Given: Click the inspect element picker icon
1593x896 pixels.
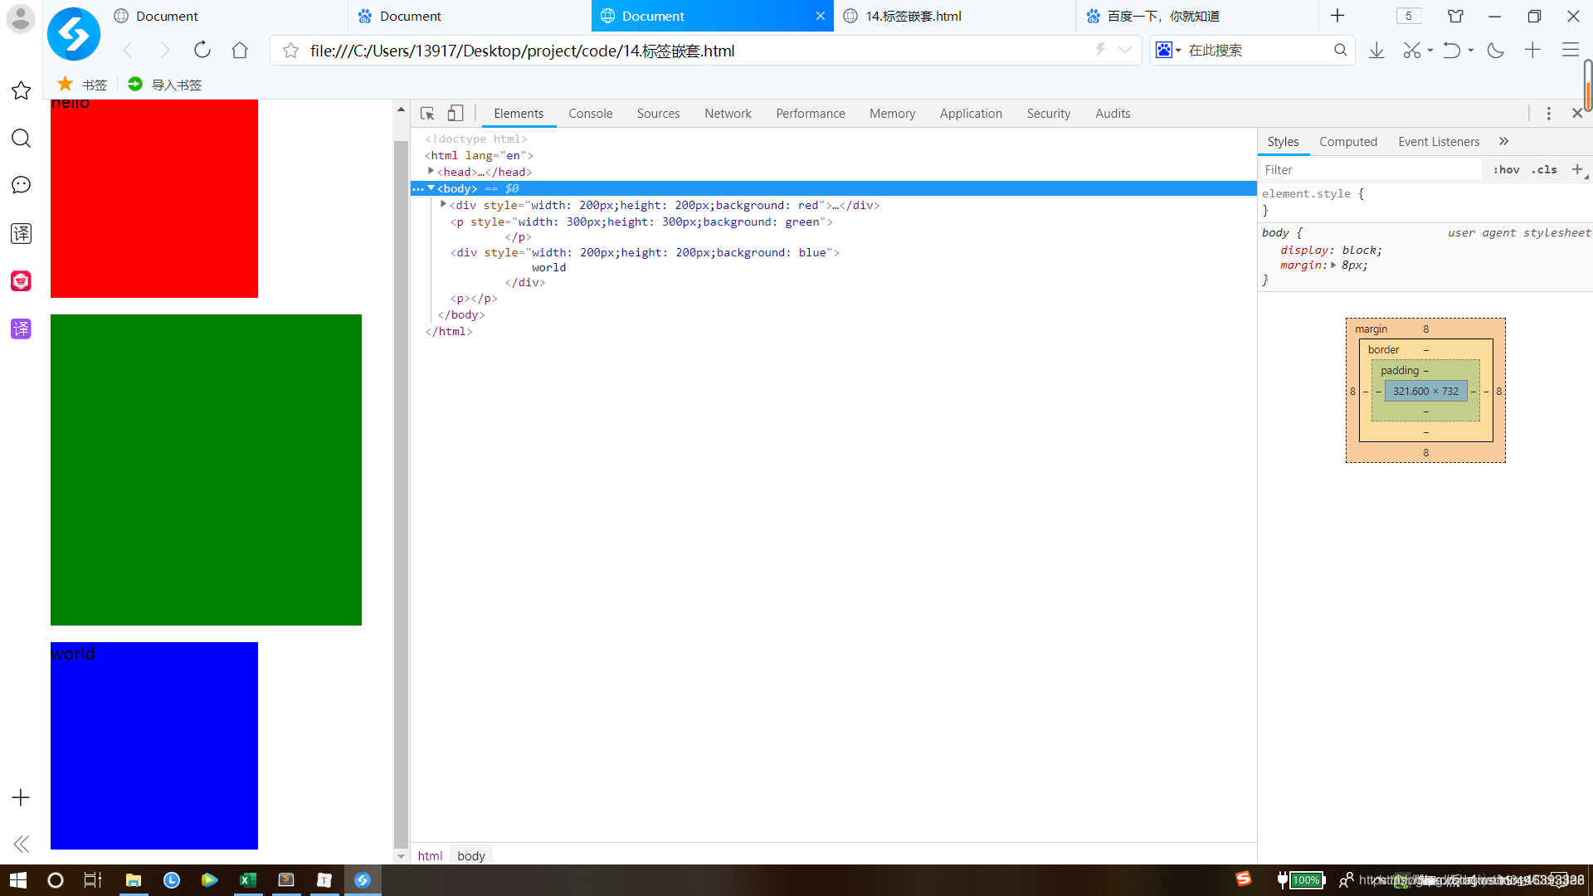Looking at the screenshot, I should pyautogui.click(x=427, y=114).
